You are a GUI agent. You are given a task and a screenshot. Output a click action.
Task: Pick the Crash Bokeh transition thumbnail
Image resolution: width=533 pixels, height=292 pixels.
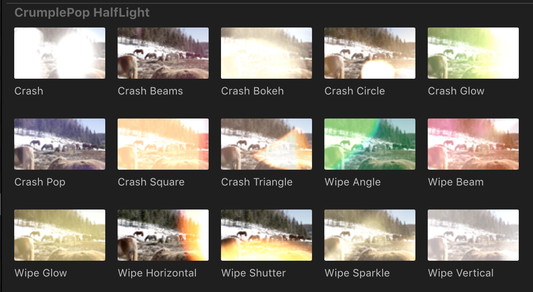(266, 53)
